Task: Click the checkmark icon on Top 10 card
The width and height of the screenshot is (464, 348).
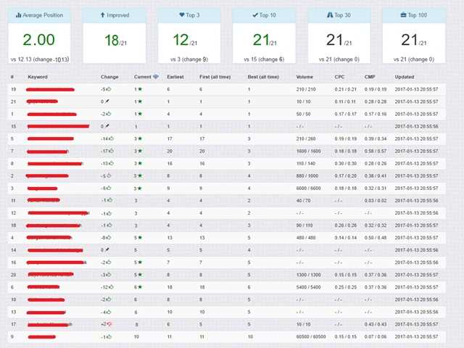Action: [x=256, y=14]
